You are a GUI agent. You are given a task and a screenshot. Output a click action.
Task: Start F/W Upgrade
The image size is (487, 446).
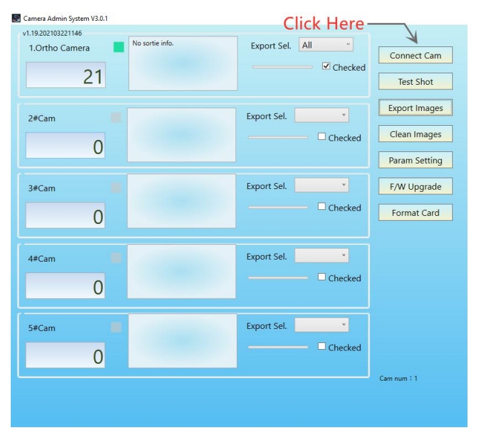[415, 186]
